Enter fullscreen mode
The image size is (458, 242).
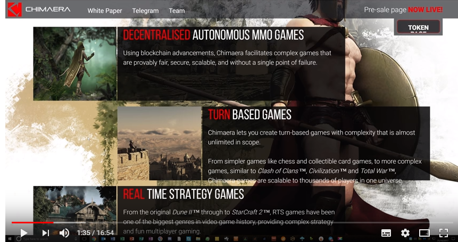point(444,233)
